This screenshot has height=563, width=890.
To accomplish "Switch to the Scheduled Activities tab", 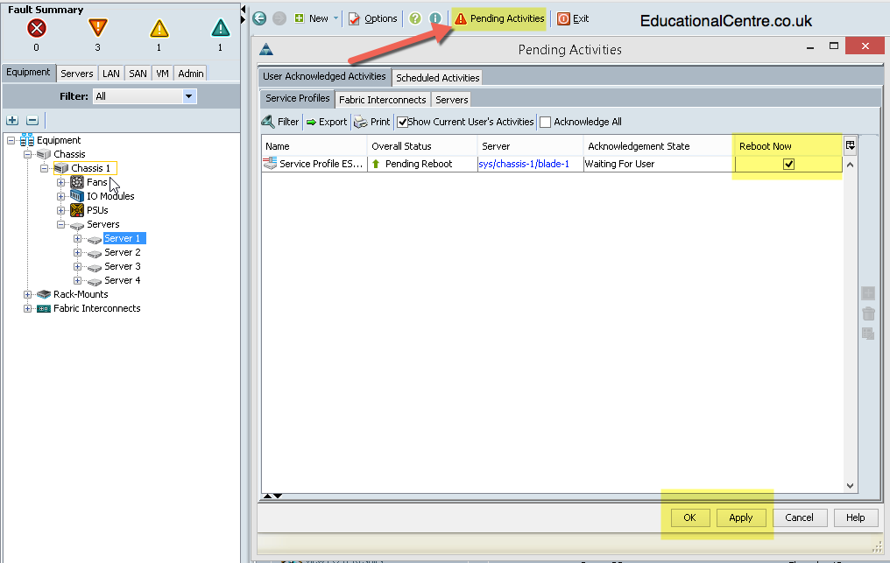I will coord(438,78).
